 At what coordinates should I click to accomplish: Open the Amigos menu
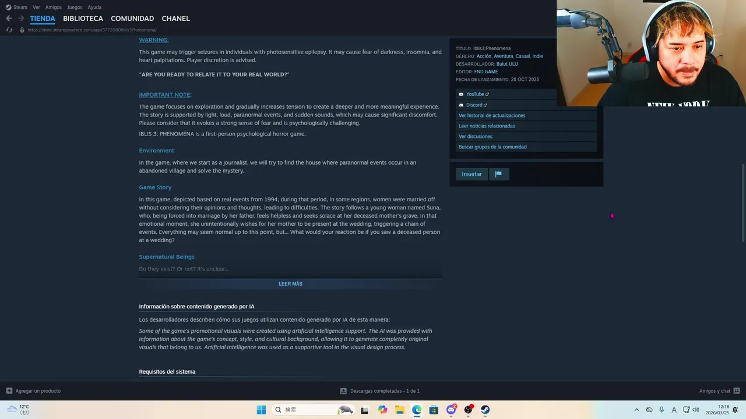point(54,8)
